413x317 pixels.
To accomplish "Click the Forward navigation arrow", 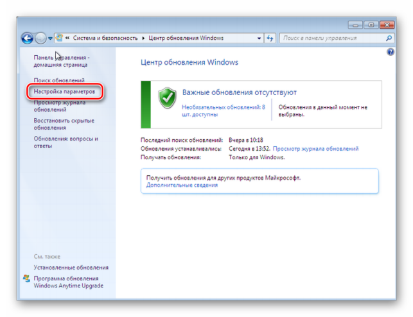I will (40, 38).
